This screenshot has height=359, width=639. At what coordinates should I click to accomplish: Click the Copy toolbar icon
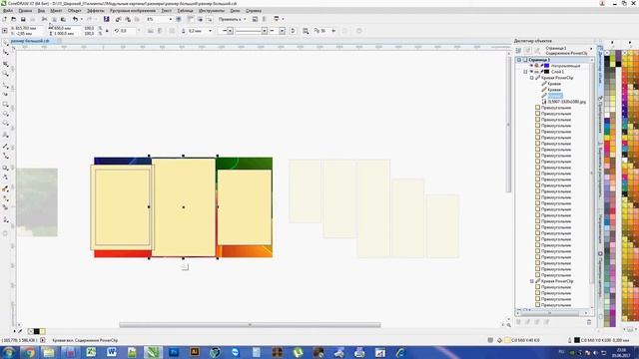[x=54, y=19]
